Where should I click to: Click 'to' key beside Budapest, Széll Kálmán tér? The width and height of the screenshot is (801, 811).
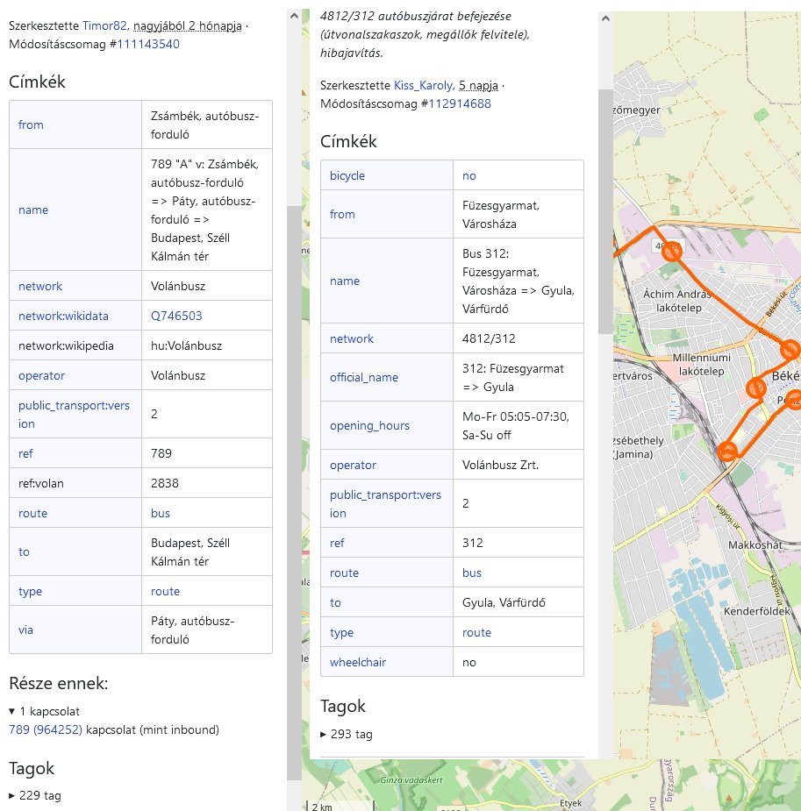tap(24, 551)
